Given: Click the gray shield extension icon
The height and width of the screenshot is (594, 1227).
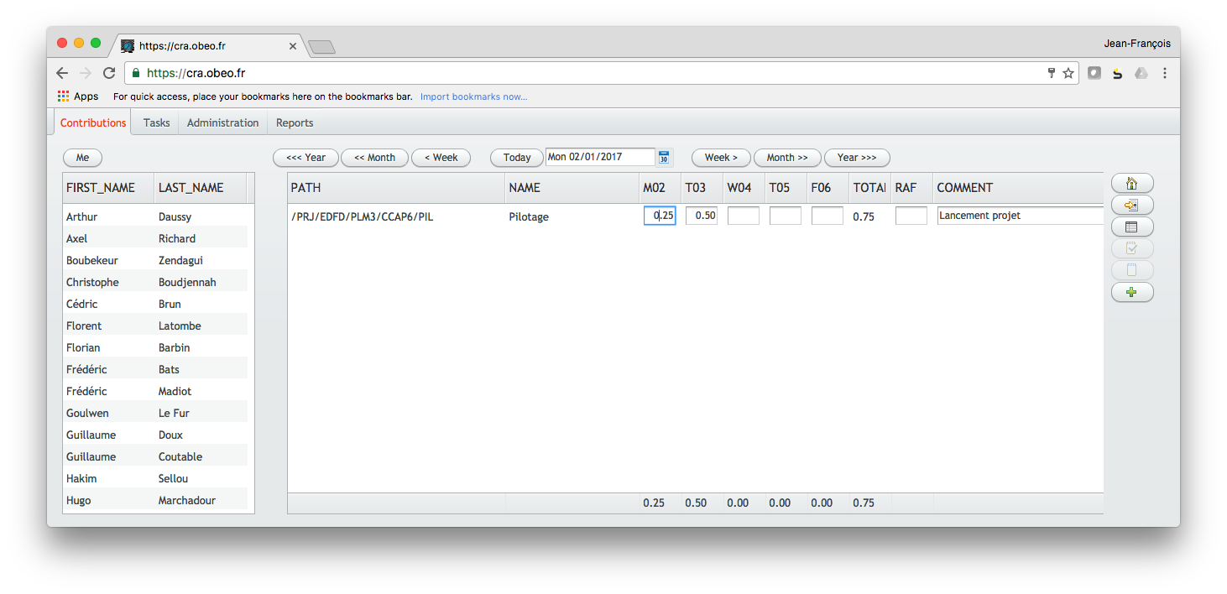Looking at the screenshot, I should [1094, 73].
